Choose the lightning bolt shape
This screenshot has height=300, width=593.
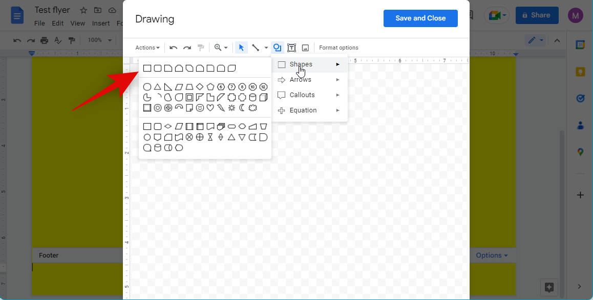pyautogui.click(x=221, y=108)
